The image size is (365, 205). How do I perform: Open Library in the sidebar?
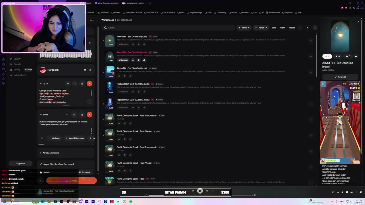17,59
